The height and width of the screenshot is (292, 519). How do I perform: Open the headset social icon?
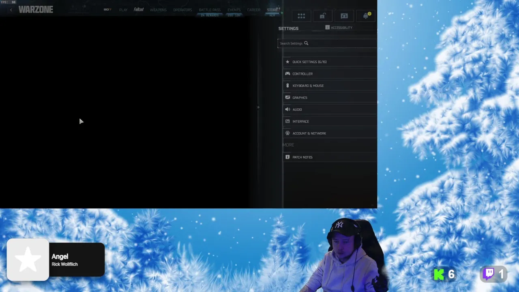point(344,16)
